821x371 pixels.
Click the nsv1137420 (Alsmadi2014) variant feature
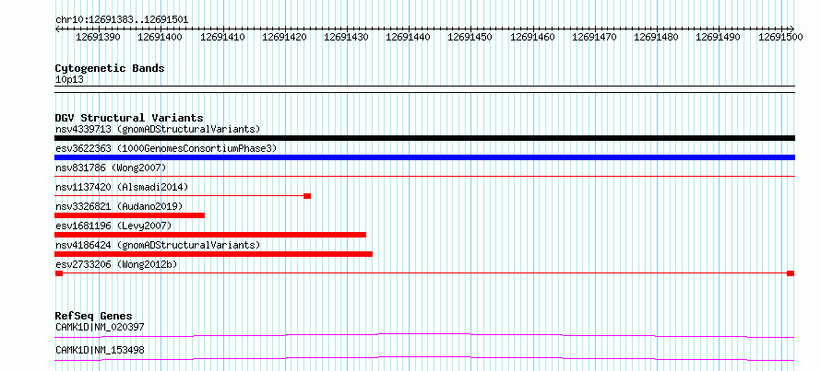pyautogui.click(x=183, y=196)
